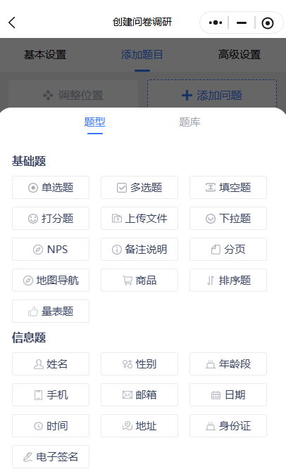Insert a 分页 page break

[228, 249]
